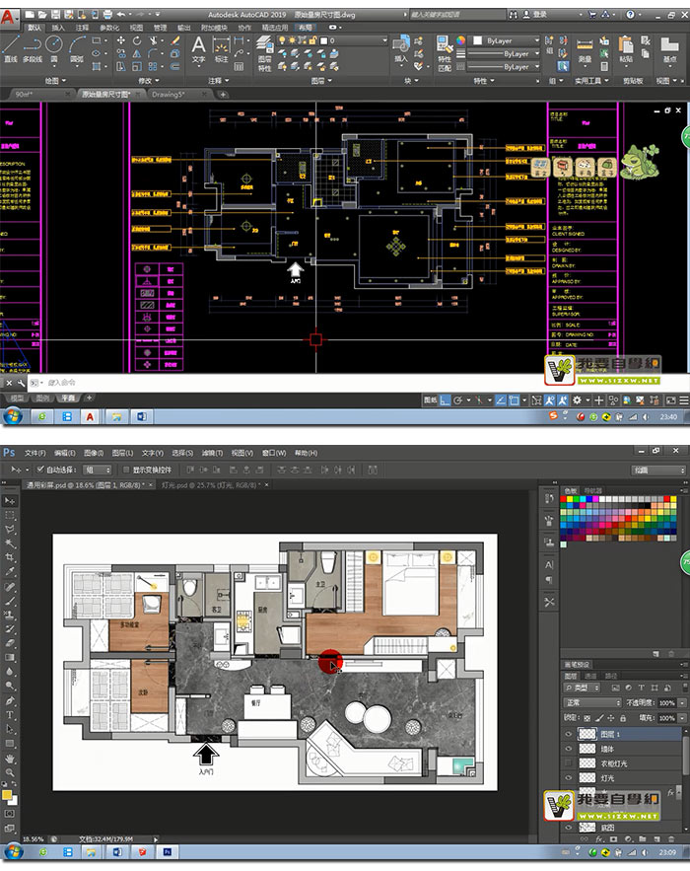Viewport: 690px width, 871px height.
Task: Select the Line (直线) tool in AutoCAD
Action: 11,47
